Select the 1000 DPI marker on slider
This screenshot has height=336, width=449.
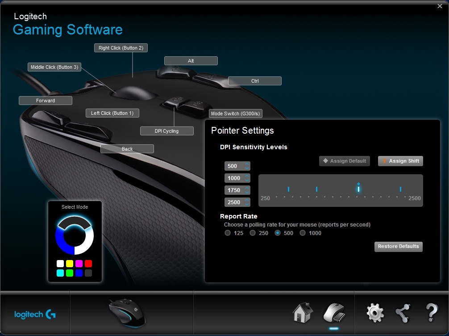(x=316, y=189)
